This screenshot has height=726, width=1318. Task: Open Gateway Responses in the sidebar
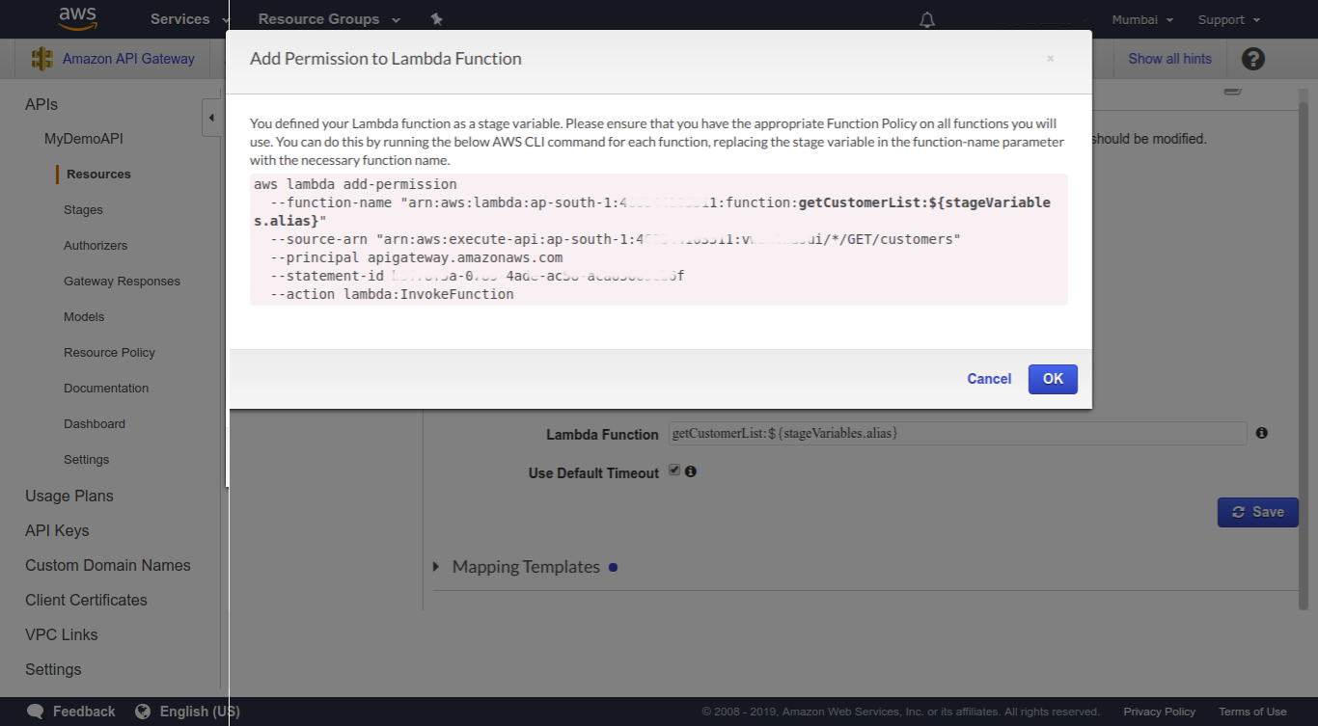(x=122, y=282)
